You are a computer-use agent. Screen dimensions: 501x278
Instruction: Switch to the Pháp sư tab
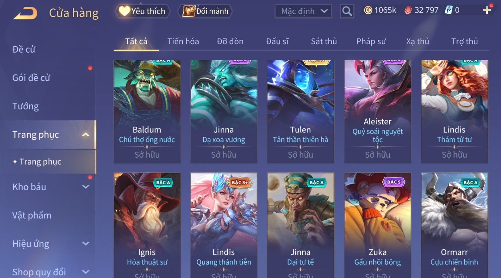371,41
